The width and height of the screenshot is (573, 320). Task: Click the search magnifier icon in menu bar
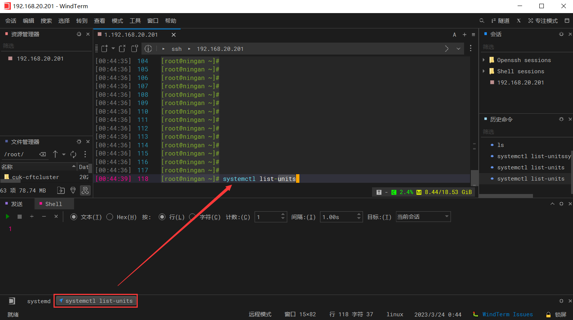pos(482,21)
